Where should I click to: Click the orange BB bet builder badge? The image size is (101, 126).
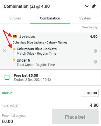click(x=15, y=37)
